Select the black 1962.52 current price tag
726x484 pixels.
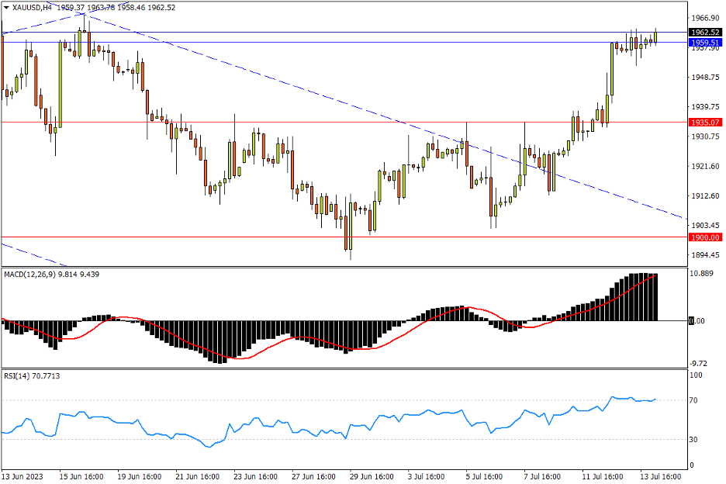coord(704,31)
